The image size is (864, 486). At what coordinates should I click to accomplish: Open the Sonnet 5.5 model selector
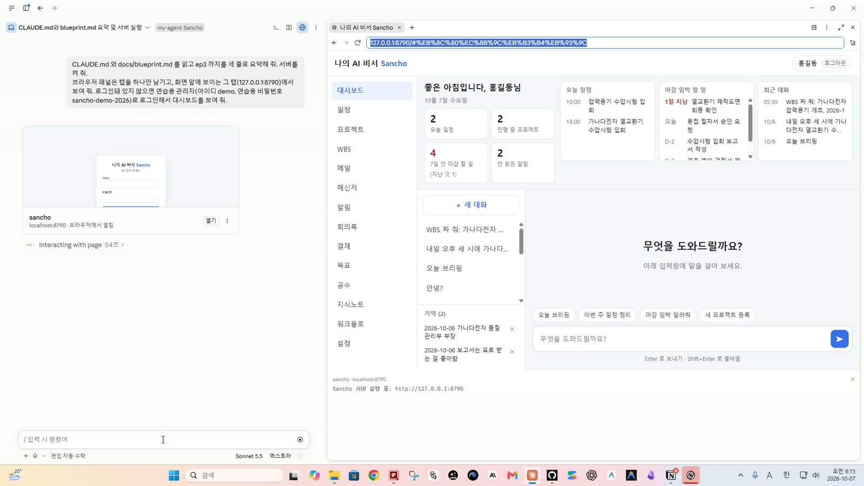click(249, 456)
